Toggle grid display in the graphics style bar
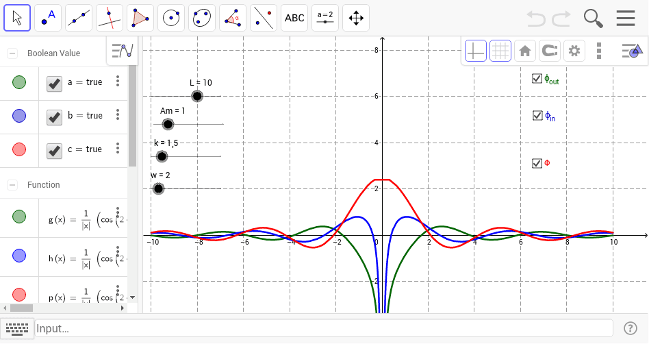 (x=500, y=51)
